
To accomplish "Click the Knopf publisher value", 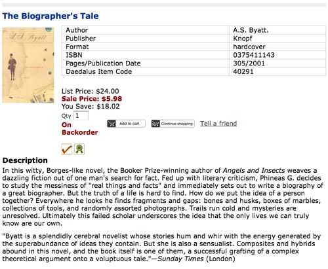I will [243, 39].
